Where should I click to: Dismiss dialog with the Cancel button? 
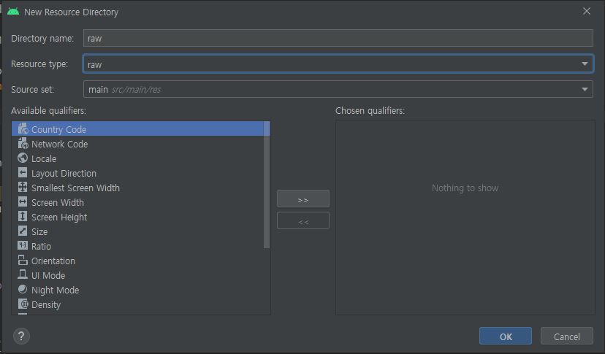click(567, 336)
